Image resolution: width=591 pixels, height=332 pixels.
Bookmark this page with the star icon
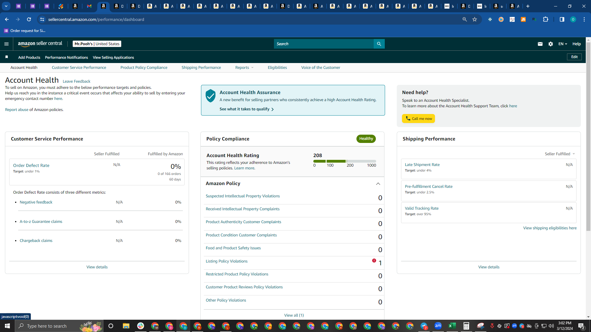click(475, 19)
